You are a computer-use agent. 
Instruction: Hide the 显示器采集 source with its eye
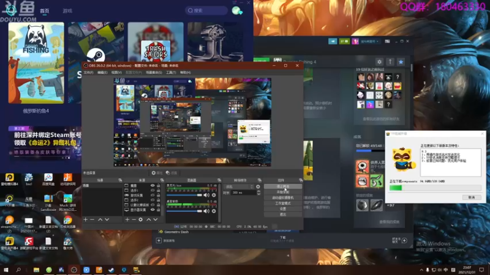153,210
